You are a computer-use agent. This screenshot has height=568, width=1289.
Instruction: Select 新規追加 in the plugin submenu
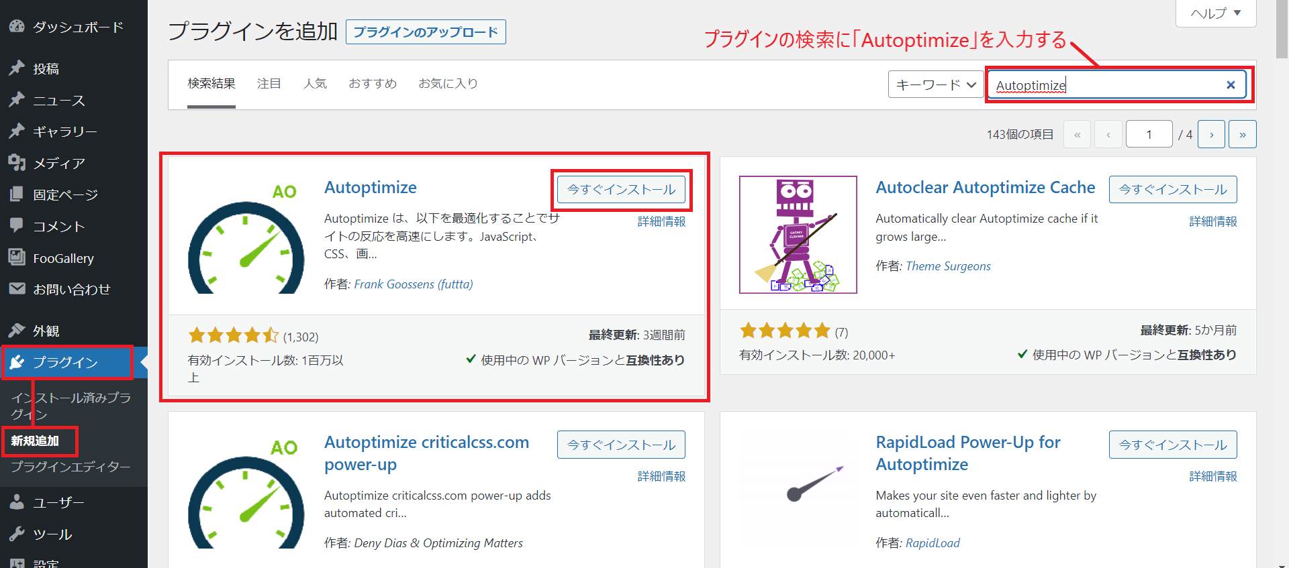coord(35,441)
